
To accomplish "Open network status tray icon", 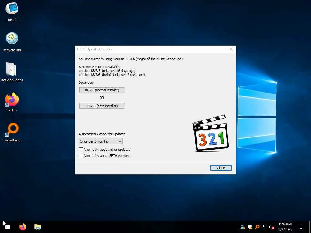I will pos(265,227).
